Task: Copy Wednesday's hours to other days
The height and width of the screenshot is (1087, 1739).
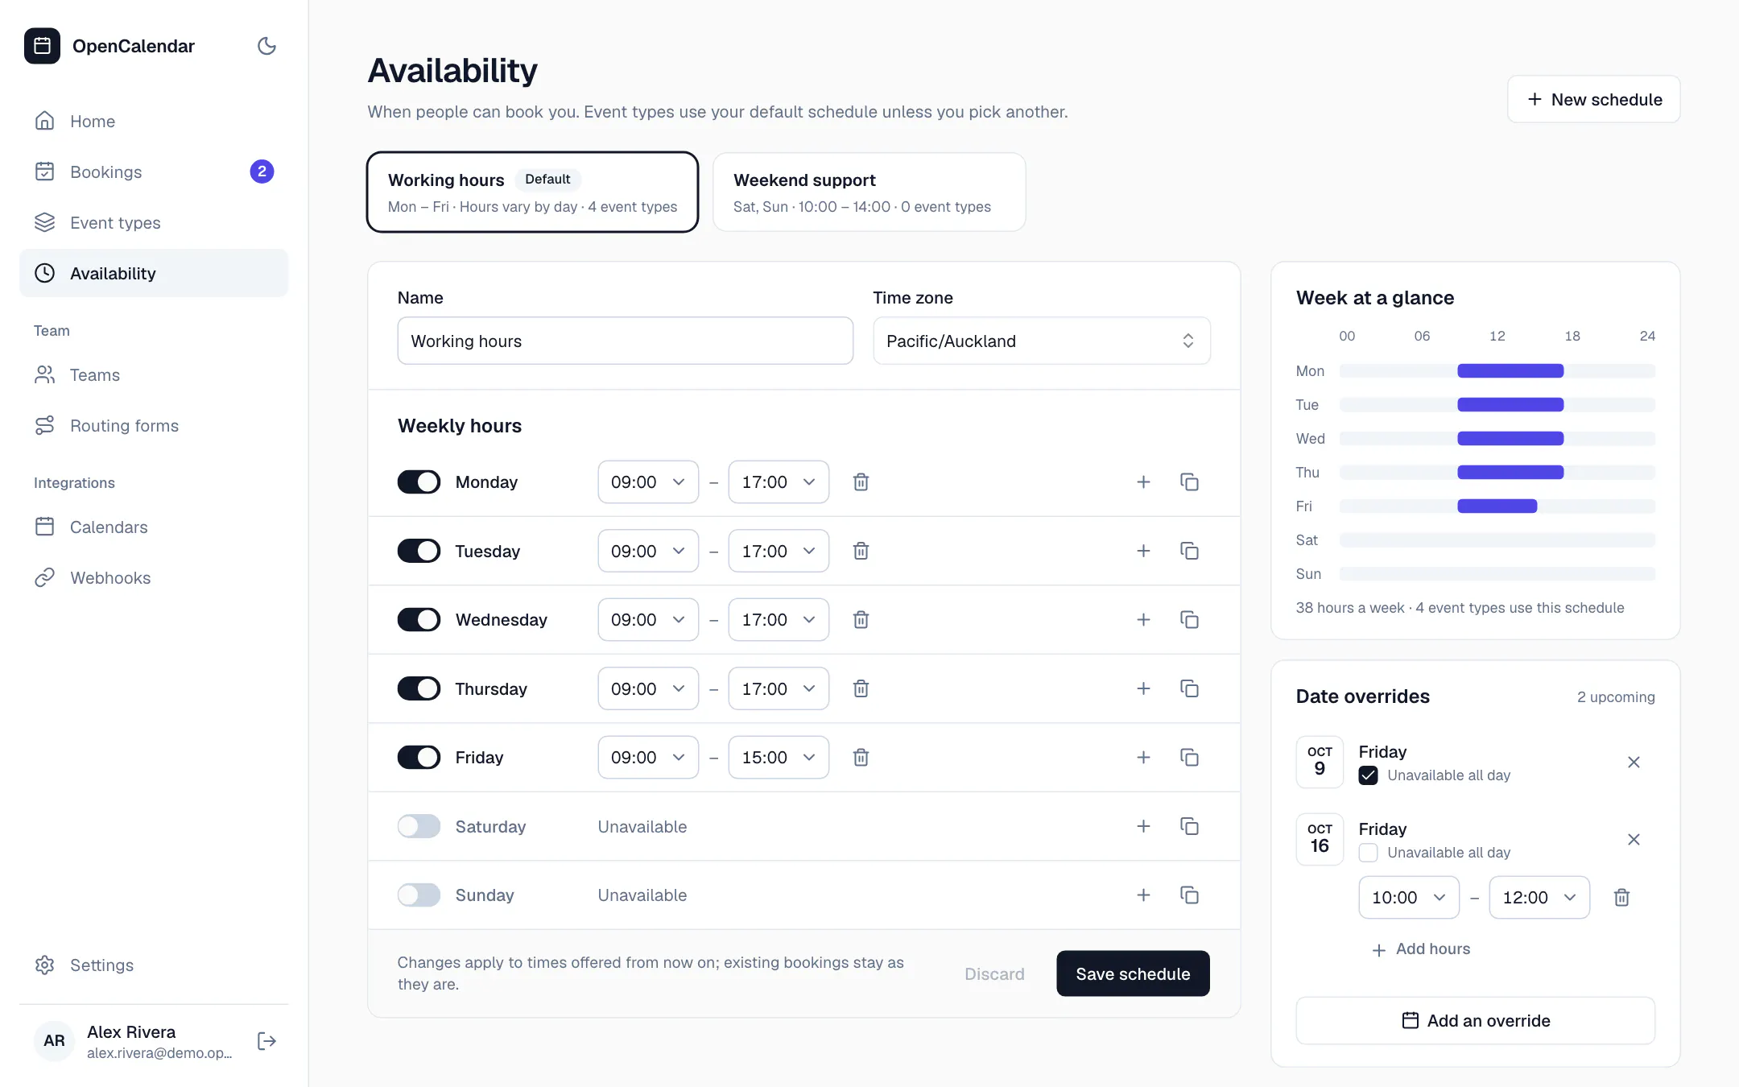Action: tap(1189, 619)
